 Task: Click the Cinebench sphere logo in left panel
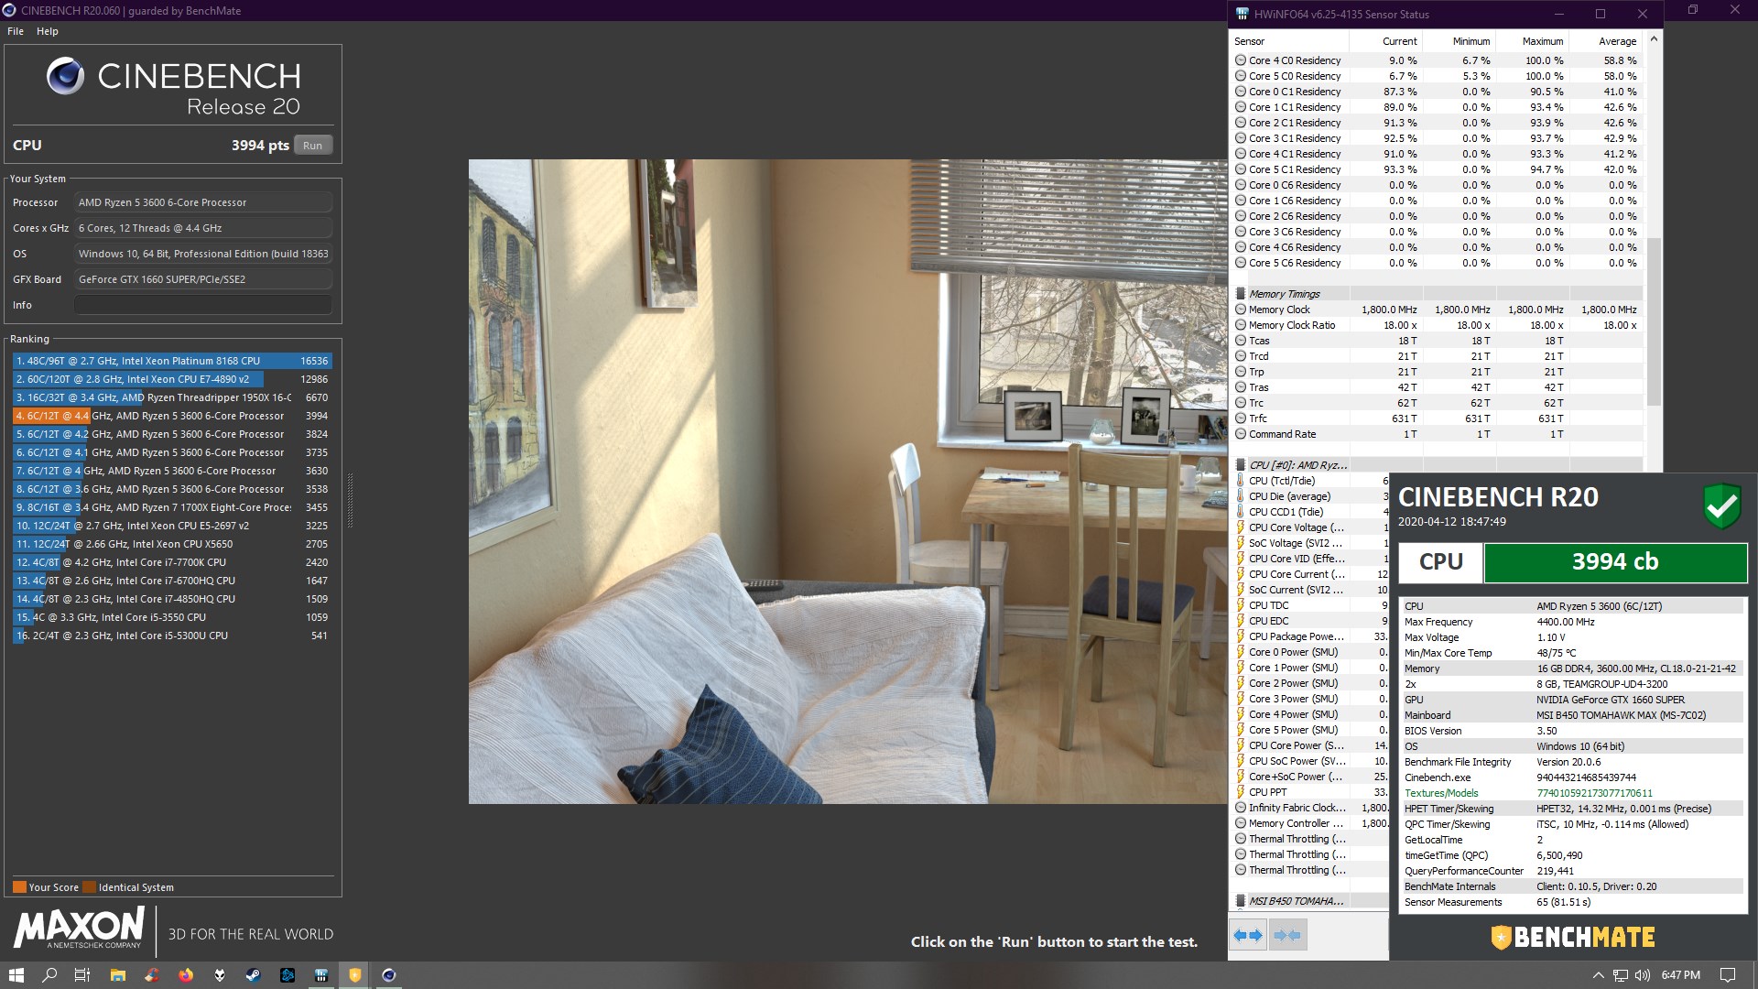click(x=65, y=77)
